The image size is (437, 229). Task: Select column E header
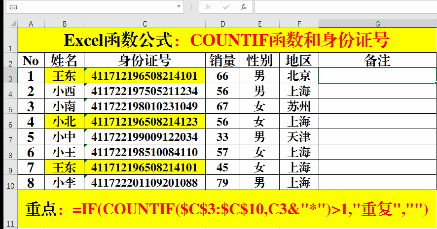coord(259,24)
